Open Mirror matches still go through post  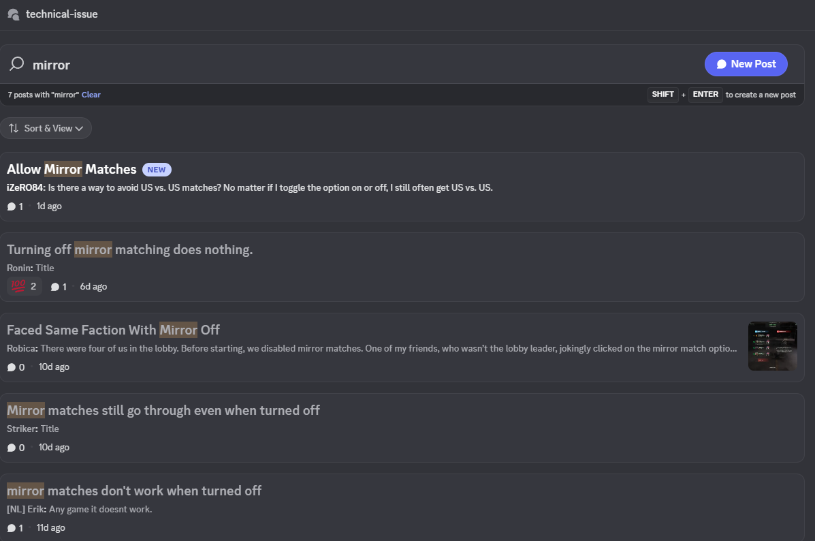pyautogui.click(x=163, y=410)
